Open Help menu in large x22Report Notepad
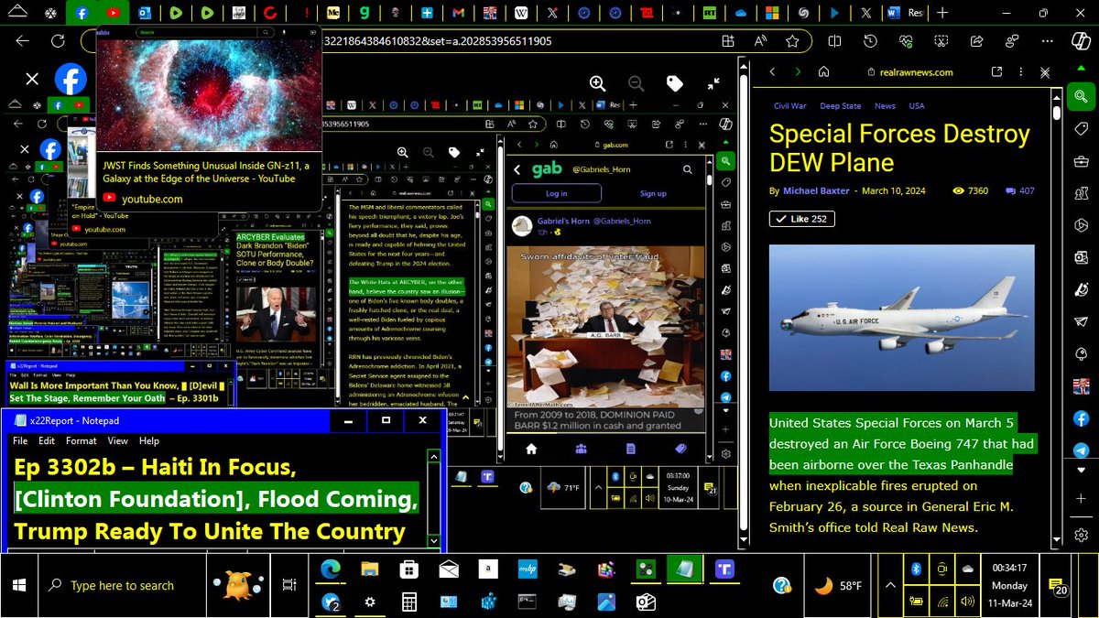The image size is (1099, 618). tap(148, 440)
